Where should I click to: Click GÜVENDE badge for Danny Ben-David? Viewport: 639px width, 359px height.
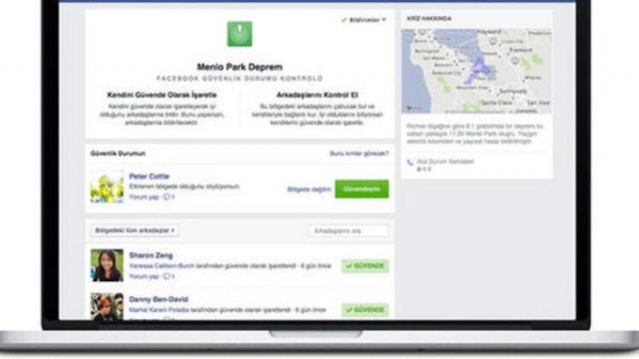coord(365,310)
